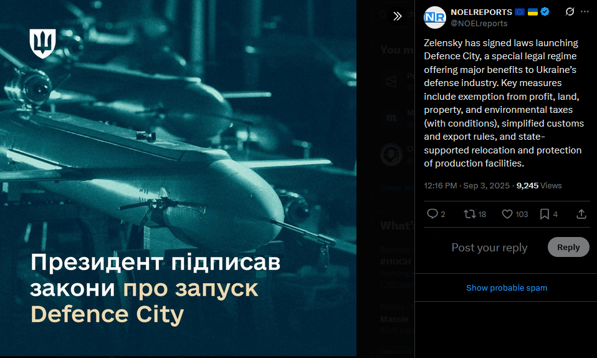The height and width of the screenshot is (358, 597).
Task: Show probable spam replies
Action: click(x=507, y=288)
